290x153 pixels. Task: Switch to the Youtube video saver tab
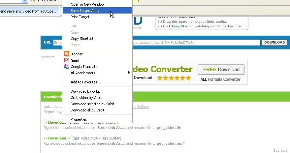(x=30, y=11)
